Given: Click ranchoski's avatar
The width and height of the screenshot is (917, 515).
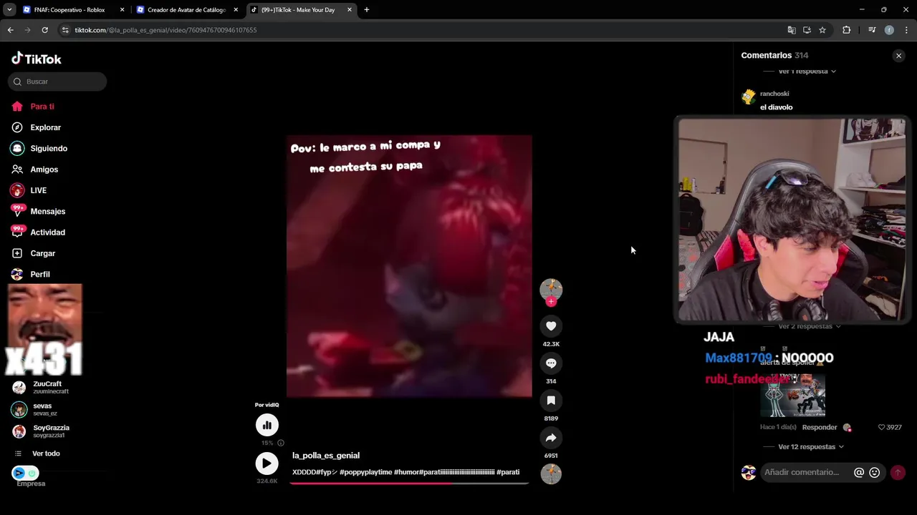Looking at the screenshot, I should [749, 97].
